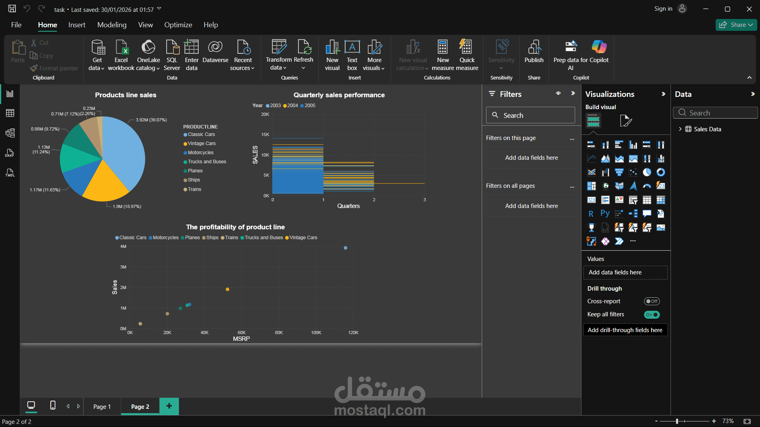Click Transform data icon
This screenshot has width=760, height=427.
(x=279, y=47)
